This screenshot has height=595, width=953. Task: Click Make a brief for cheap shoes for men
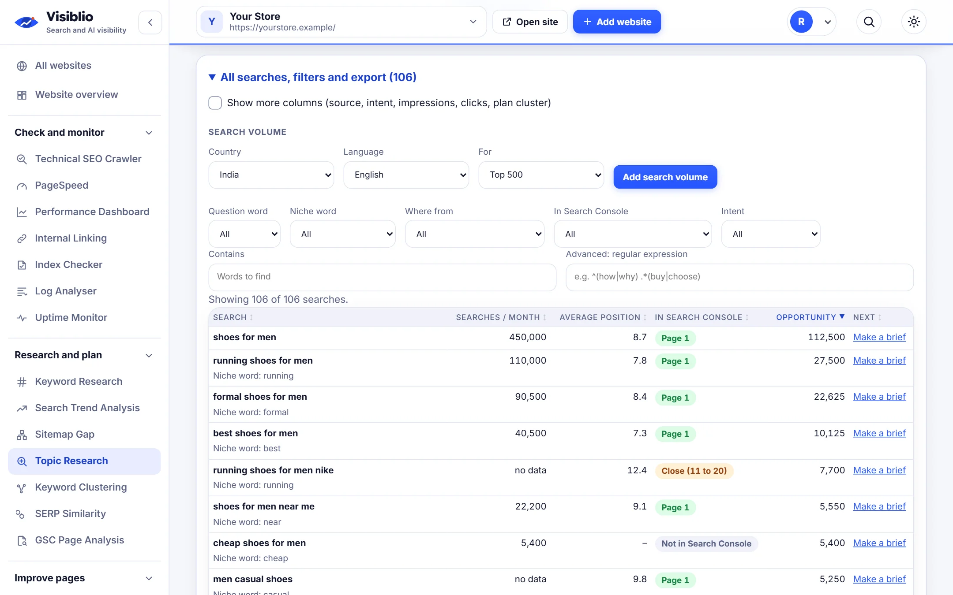(879, 543)
